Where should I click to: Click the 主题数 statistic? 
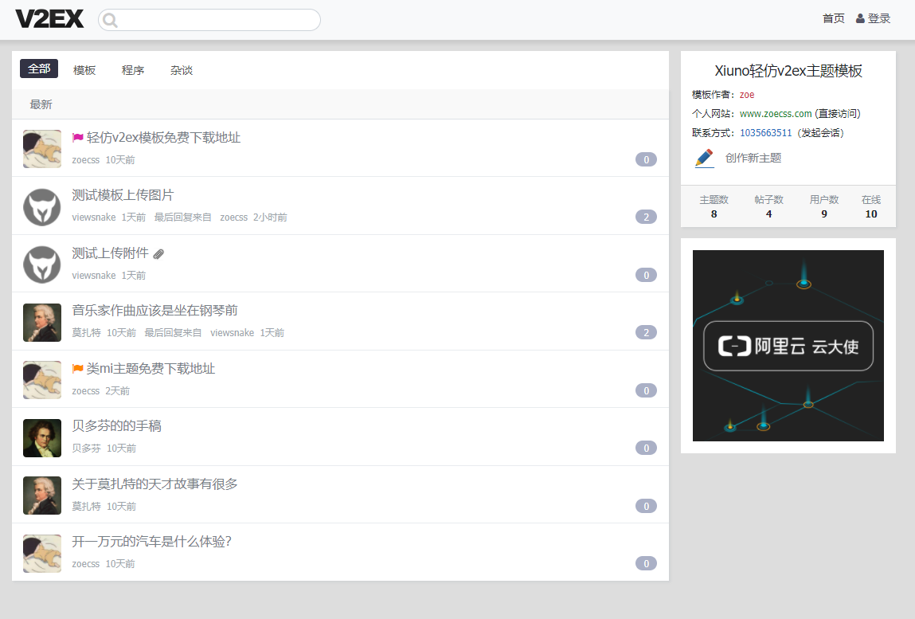click(x=714, y=206)
